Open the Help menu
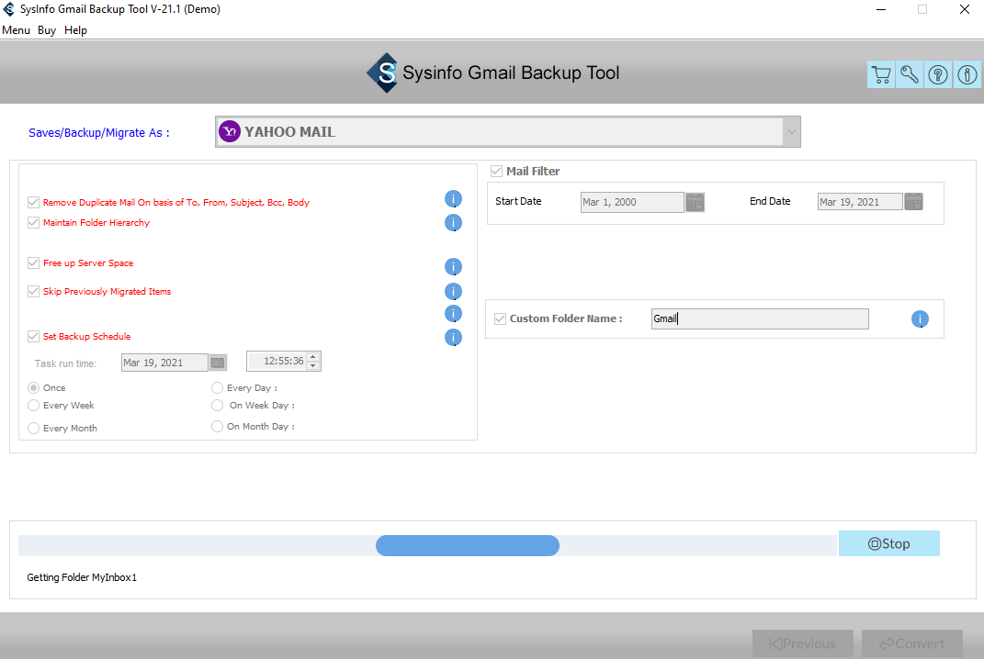 [75, 30]
